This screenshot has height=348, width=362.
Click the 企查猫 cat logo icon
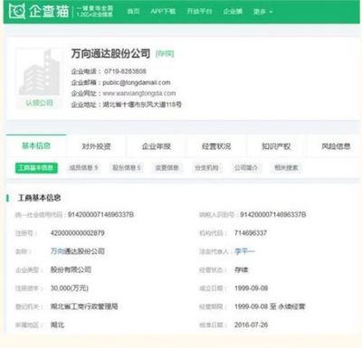17,11
